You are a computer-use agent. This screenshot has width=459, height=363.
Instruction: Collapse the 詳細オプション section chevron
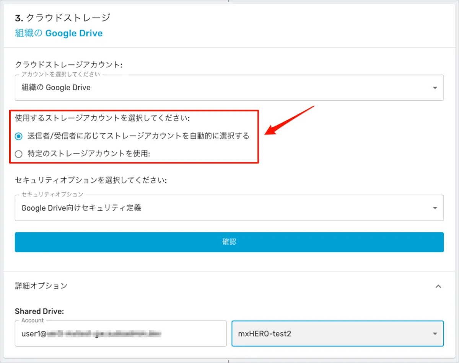tap(438, 286)
